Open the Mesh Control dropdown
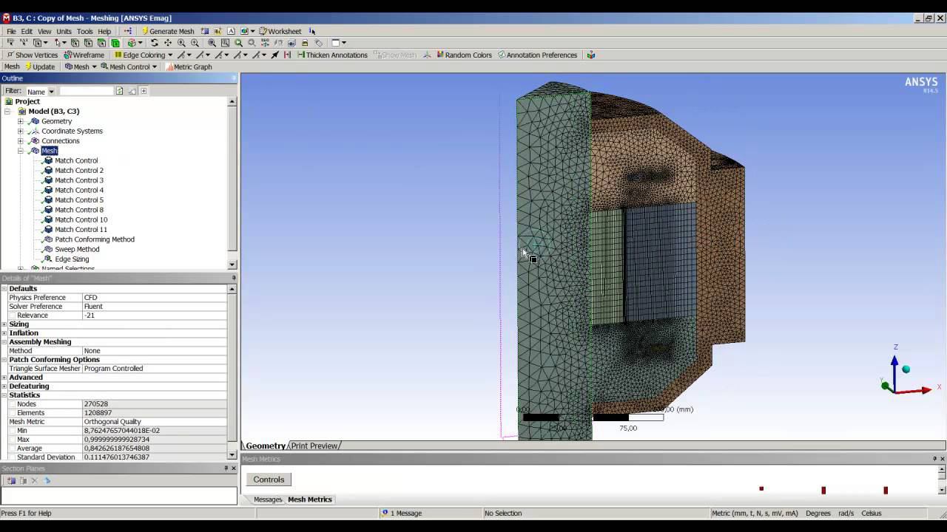947x532 pixels. click(x=129, y=66)
